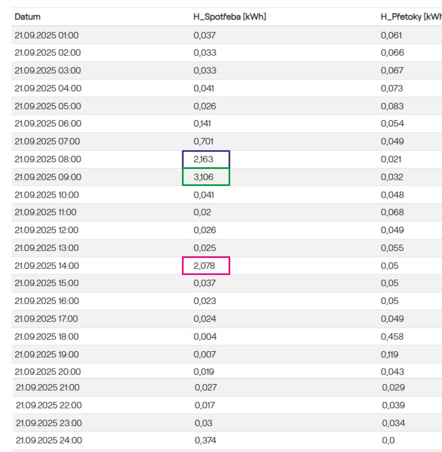
Task: Select the date cell 21.09.2025 14:00
Action: tap(47, 266)
